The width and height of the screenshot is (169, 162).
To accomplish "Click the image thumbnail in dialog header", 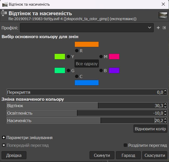I will tap(163, 15).
